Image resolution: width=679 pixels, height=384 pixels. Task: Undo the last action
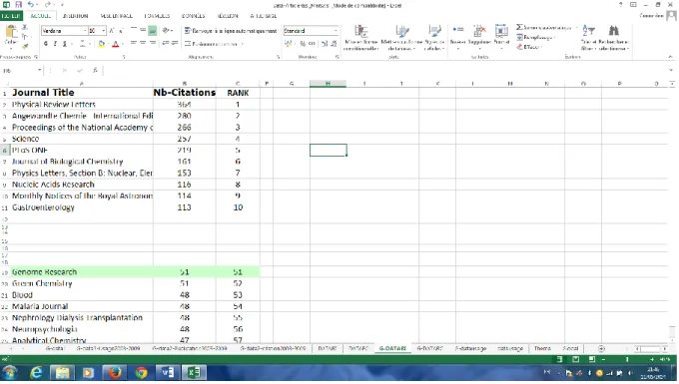(31, 4)
